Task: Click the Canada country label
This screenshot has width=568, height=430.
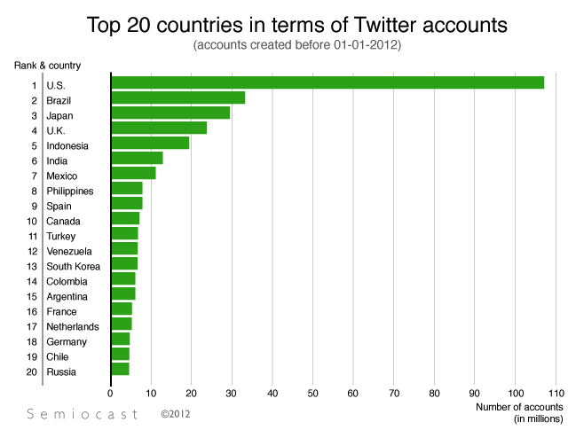Action: (62, 221)
